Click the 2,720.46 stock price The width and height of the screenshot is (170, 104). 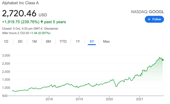[19, 14]
